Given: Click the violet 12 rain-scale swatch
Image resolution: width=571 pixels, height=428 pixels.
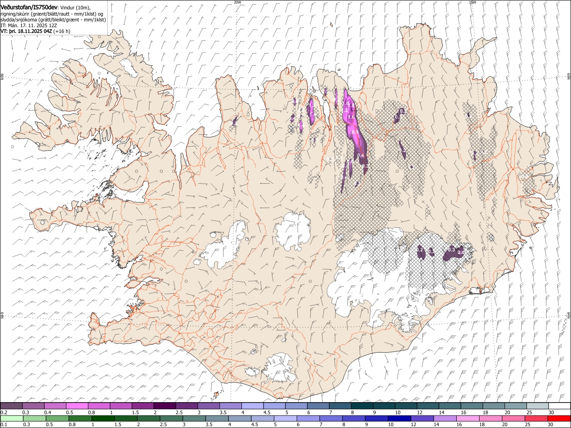Looking at the screenshot, I should click(422, 418).
